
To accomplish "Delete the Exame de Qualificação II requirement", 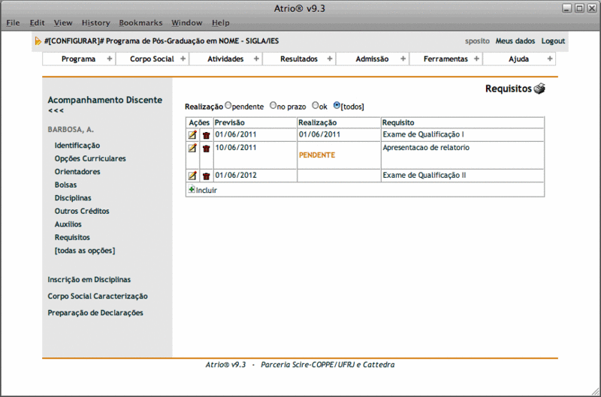I will point(206,176).
